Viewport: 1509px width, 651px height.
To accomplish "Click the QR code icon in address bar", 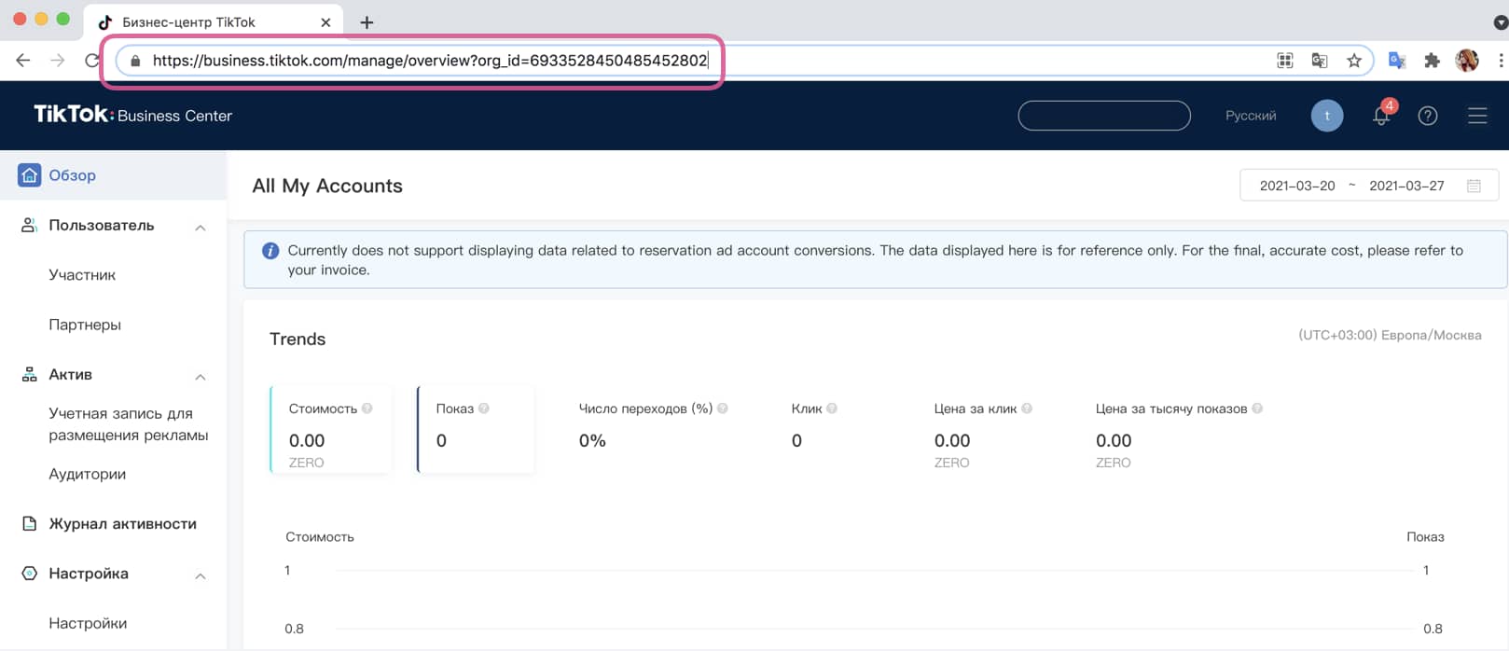I will pyautogui.click(x=1285, y=61).
